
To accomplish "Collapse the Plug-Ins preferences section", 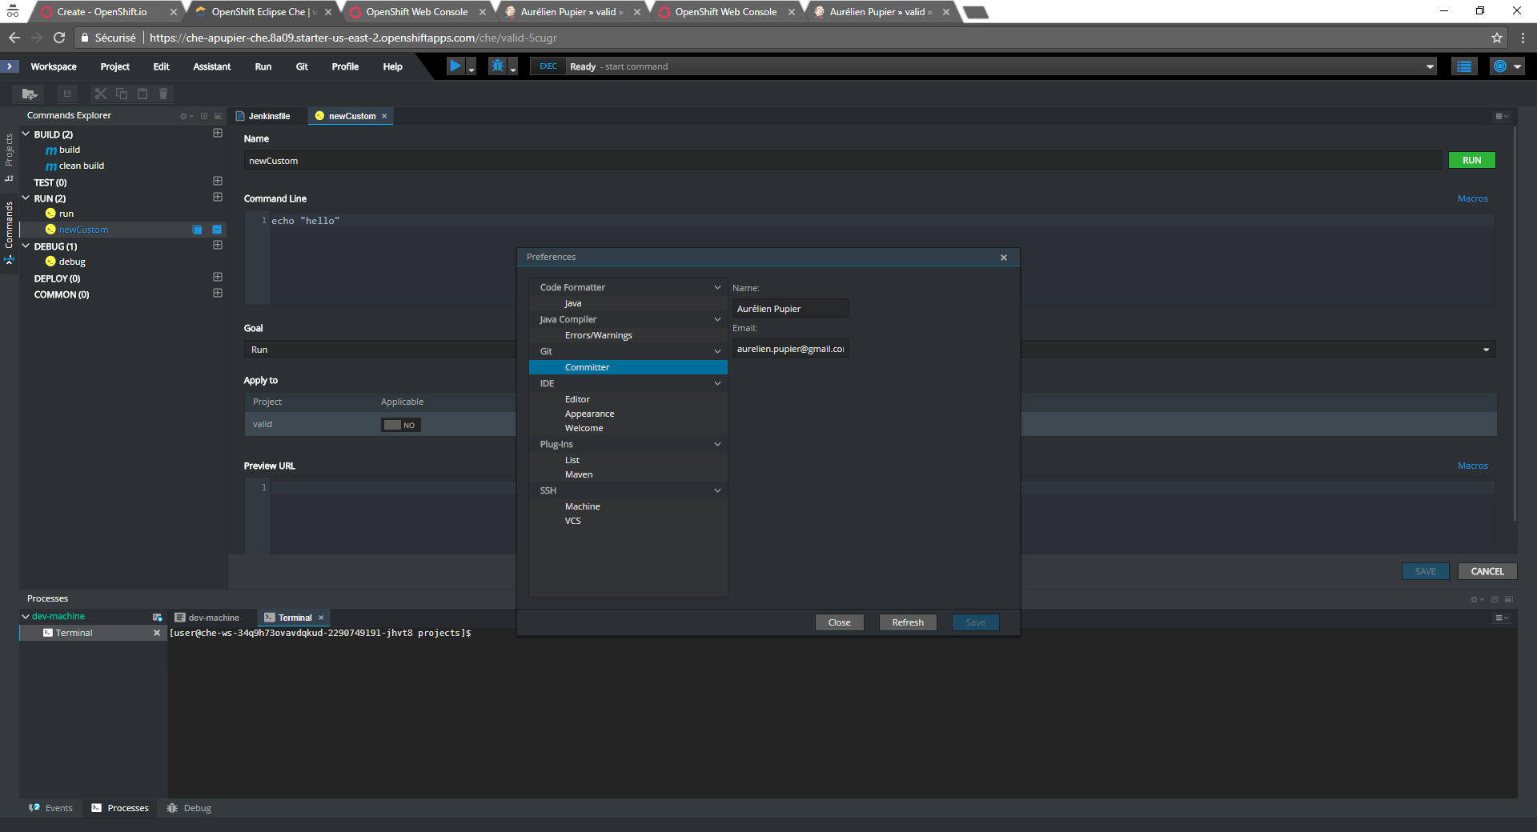I will pyautogui.click(x=717, y=444).
